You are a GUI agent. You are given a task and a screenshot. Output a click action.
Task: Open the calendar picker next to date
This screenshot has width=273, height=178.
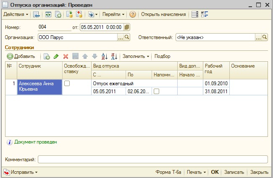tap(127, 27)
